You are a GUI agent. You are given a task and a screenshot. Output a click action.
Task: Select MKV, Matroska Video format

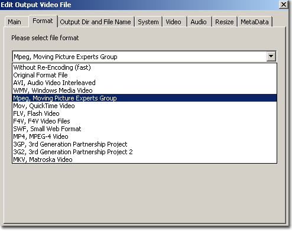click(145, 160)
